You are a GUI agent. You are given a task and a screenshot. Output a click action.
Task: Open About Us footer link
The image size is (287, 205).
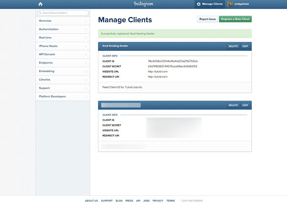click(91, 201)
